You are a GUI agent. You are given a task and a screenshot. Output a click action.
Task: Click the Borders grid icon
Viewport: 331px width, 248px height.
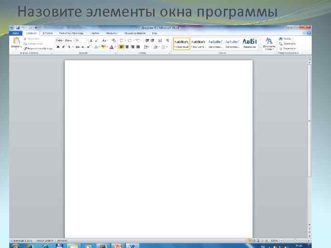point(164,47)
